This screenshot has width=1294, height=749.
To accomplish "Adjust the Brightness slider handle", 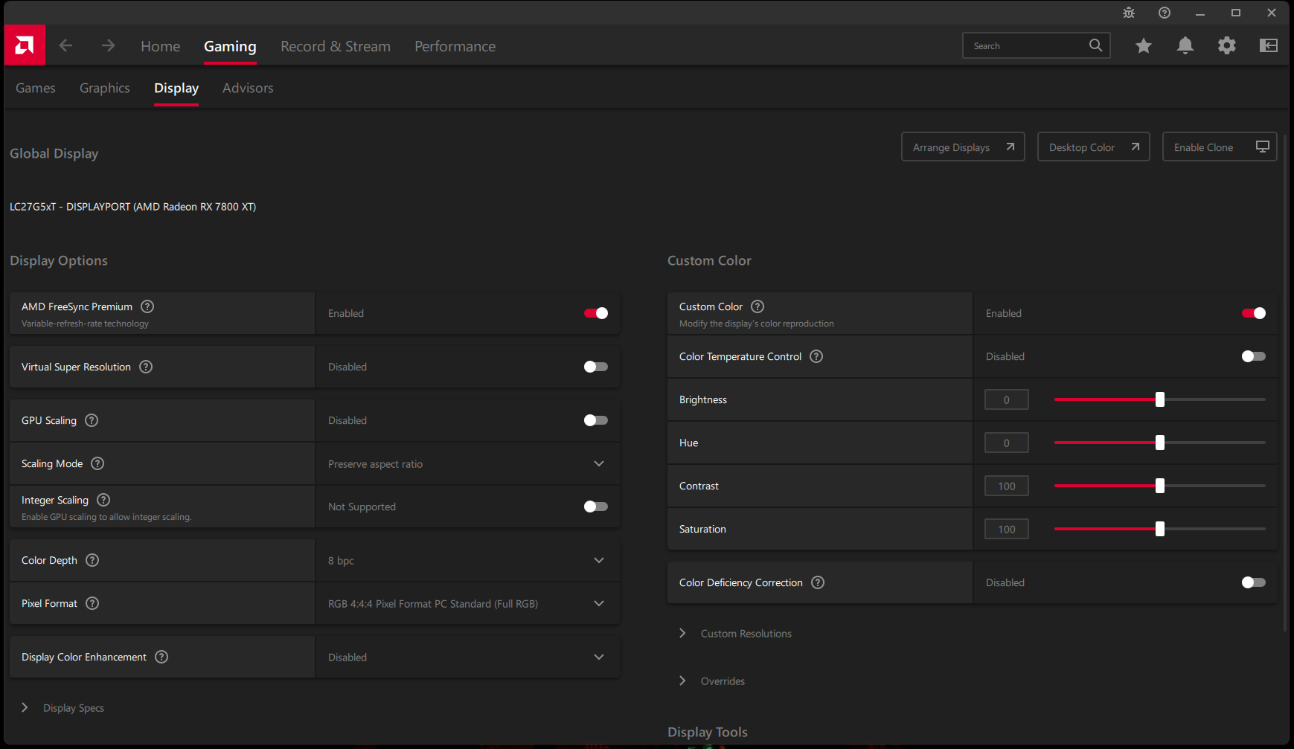I will coord(1160,399).
